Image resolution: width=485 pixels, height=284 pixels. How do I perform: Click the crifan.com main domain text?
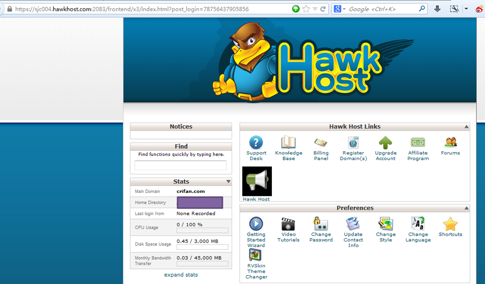tap(190, 192)
